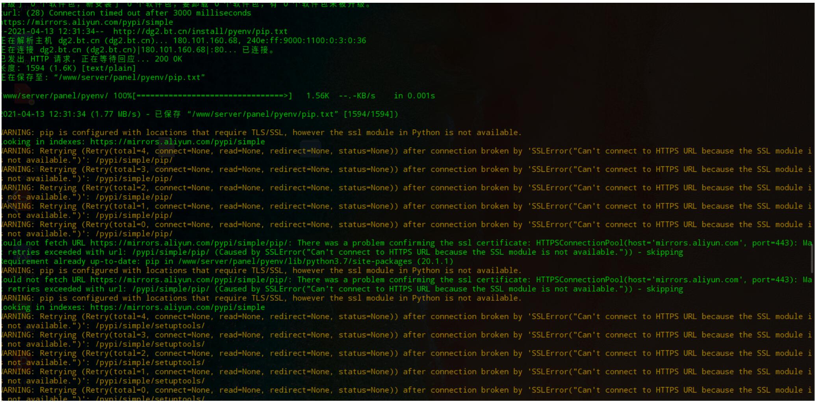This screenshot has width=815, height=402.
Task: Click the site-packages (20.1.1) path text
Action: 316,261
